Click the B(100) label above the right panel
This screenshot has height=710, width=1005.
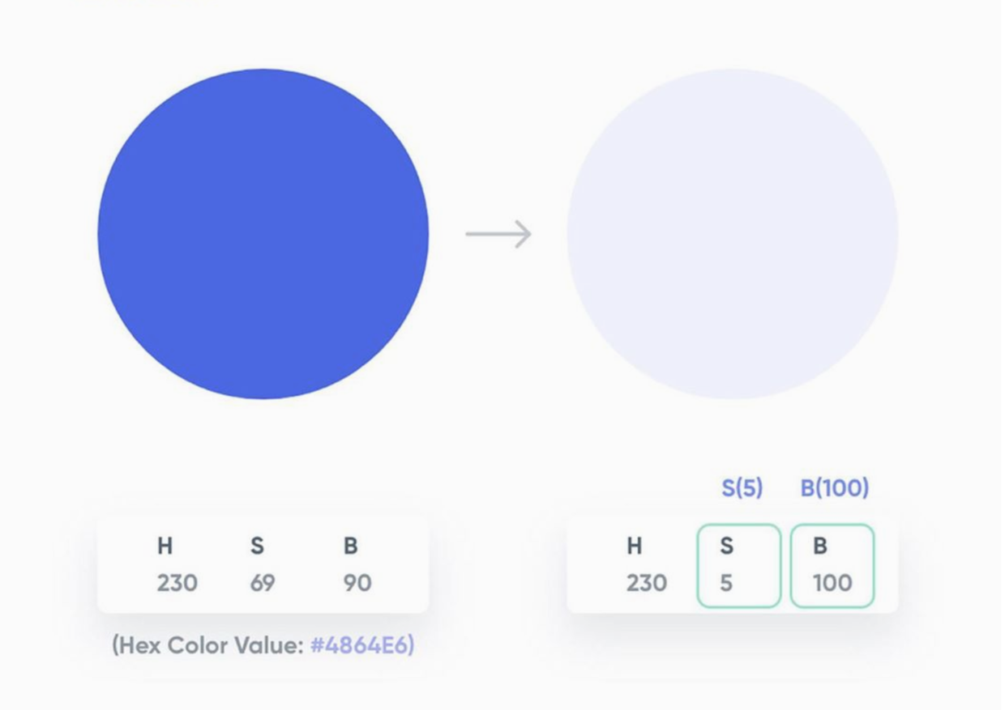pyautogui.click(x=835, y=487)
